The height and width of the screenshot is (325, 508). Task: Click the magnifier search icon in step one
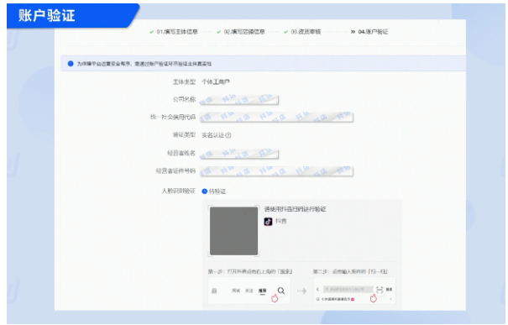[281, 291]
